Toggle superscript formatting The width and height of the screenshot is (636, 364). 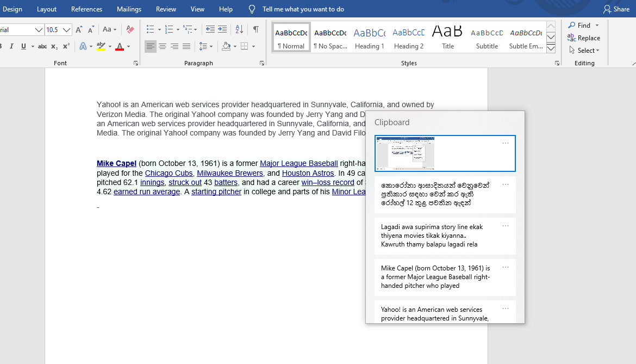(66, 46)
